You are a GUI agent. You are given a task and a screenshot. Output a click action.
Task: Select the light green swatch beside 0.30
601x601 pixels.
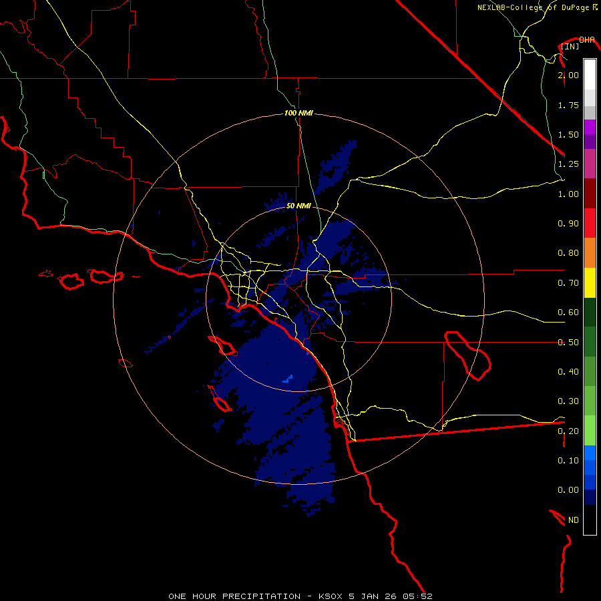[590, 401]
